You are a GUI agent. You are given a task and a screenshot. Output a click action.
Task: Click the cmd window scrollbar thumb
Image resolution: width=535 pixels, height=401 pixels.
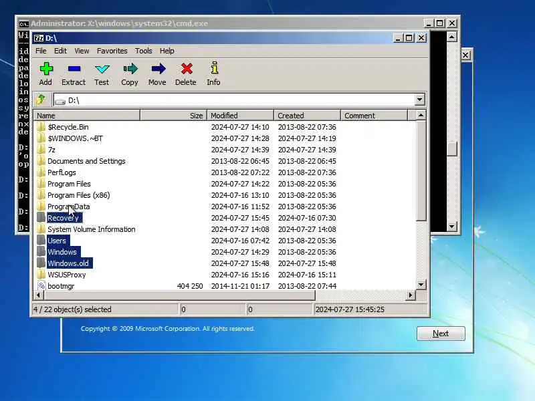coord(452,148)
